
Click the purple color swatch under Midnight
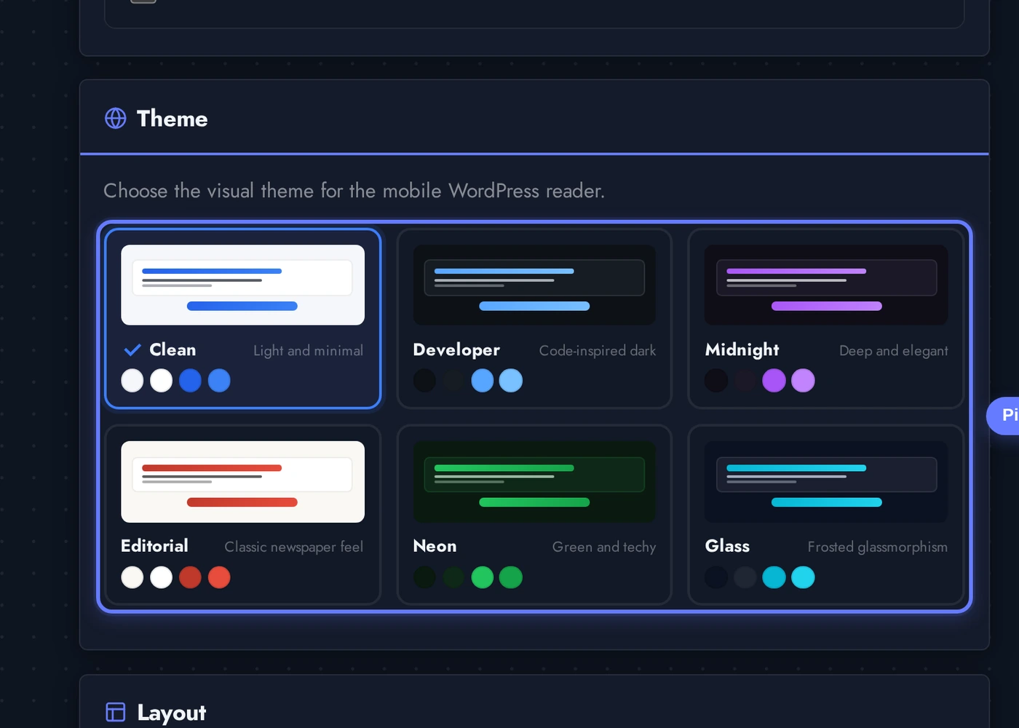(x=774, y=380)
